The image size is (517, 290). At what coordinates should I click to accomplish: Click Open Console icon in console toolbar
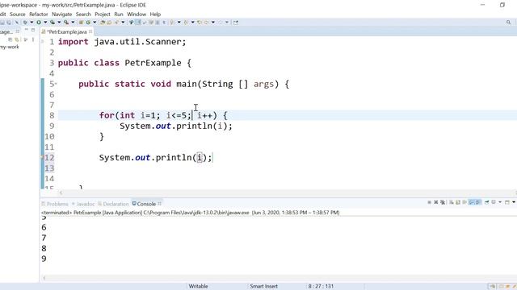tap(507, 202)
